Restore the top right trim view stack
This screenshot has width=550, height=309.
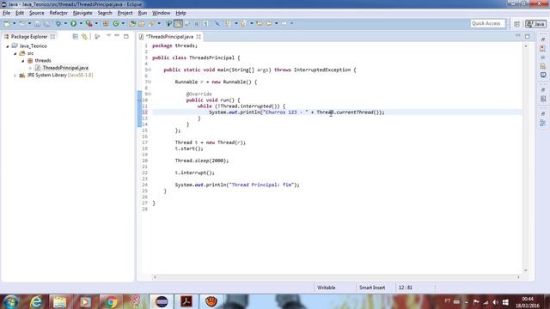click(x=543, y=39)
